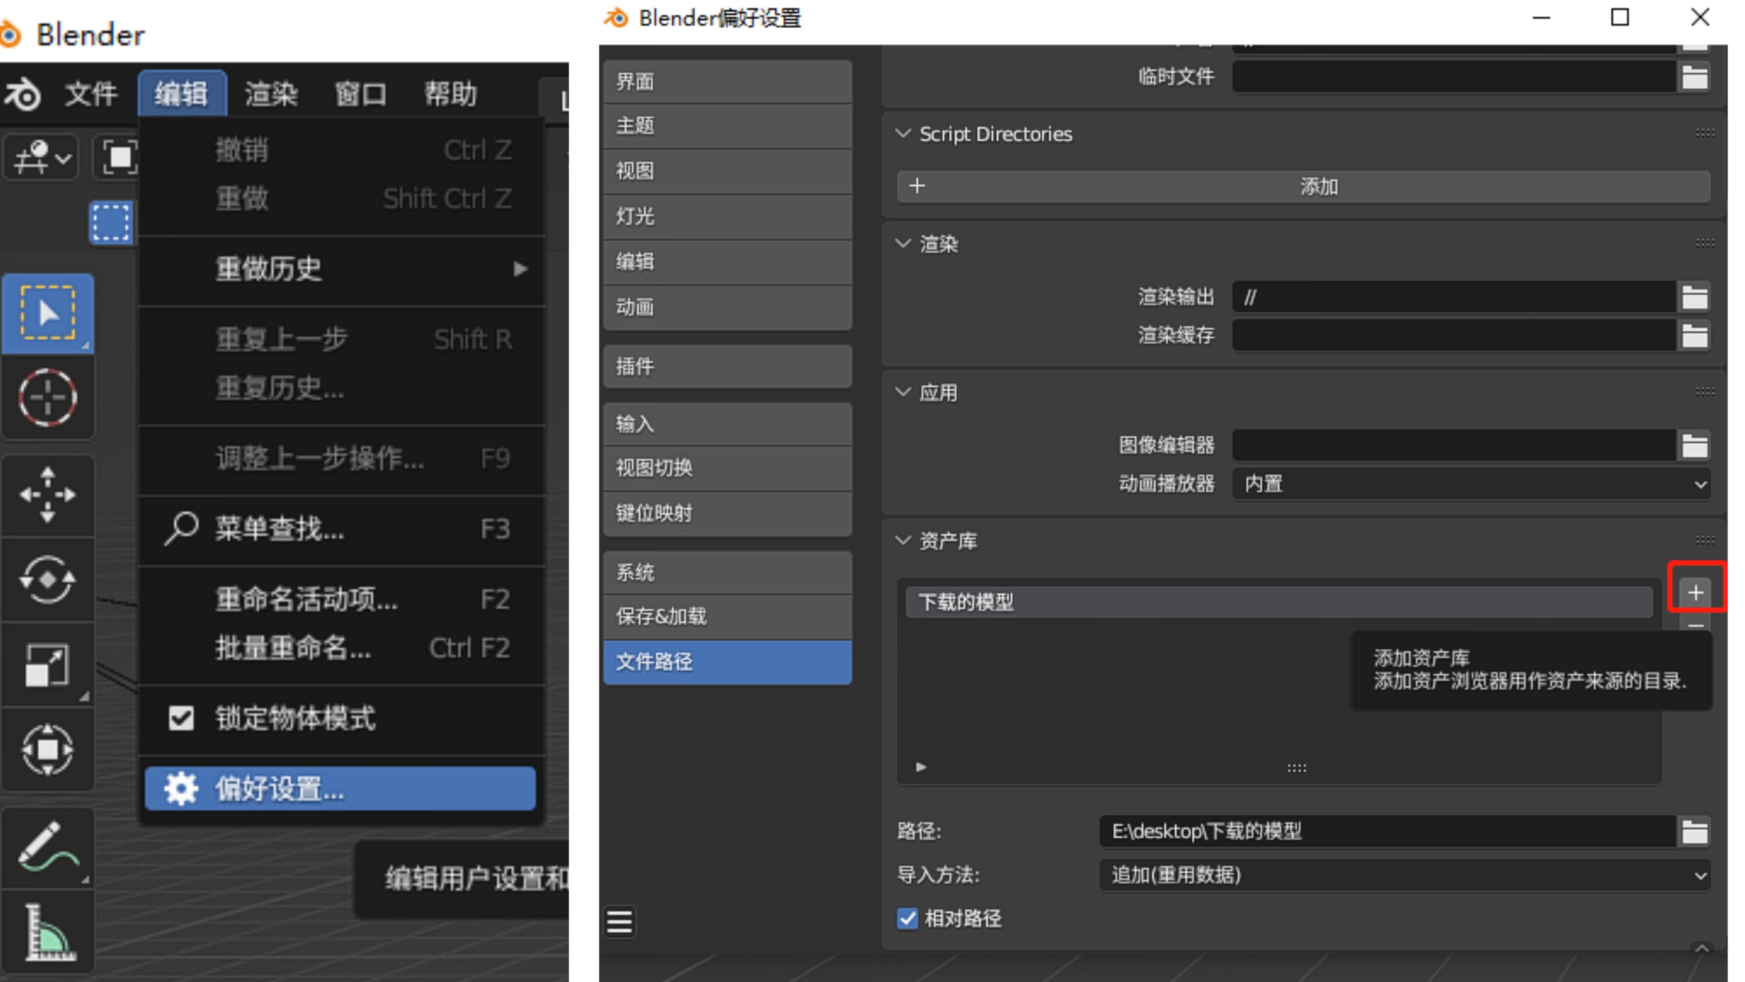Open the preferences hamburger menu
The image size is (1745, 982).
pyautogui.click(x=619, y=921)
